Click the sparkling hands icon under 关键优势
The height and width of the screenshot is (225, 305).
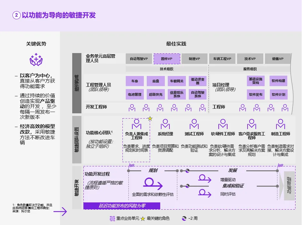pyautogui.click(x=36, y=60)
